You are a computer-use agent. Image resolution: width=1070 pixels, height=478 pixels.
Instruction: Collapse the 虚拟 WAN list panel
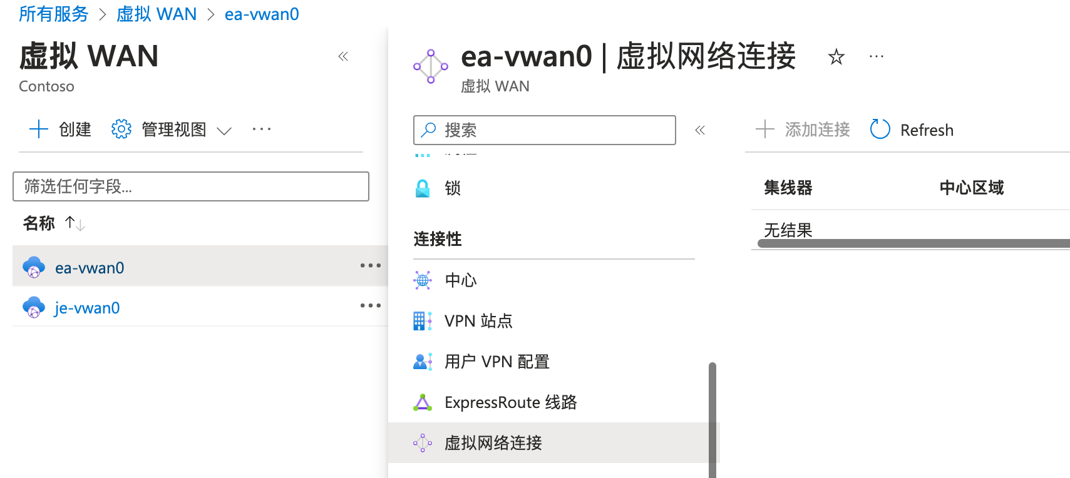click(343, 56)
